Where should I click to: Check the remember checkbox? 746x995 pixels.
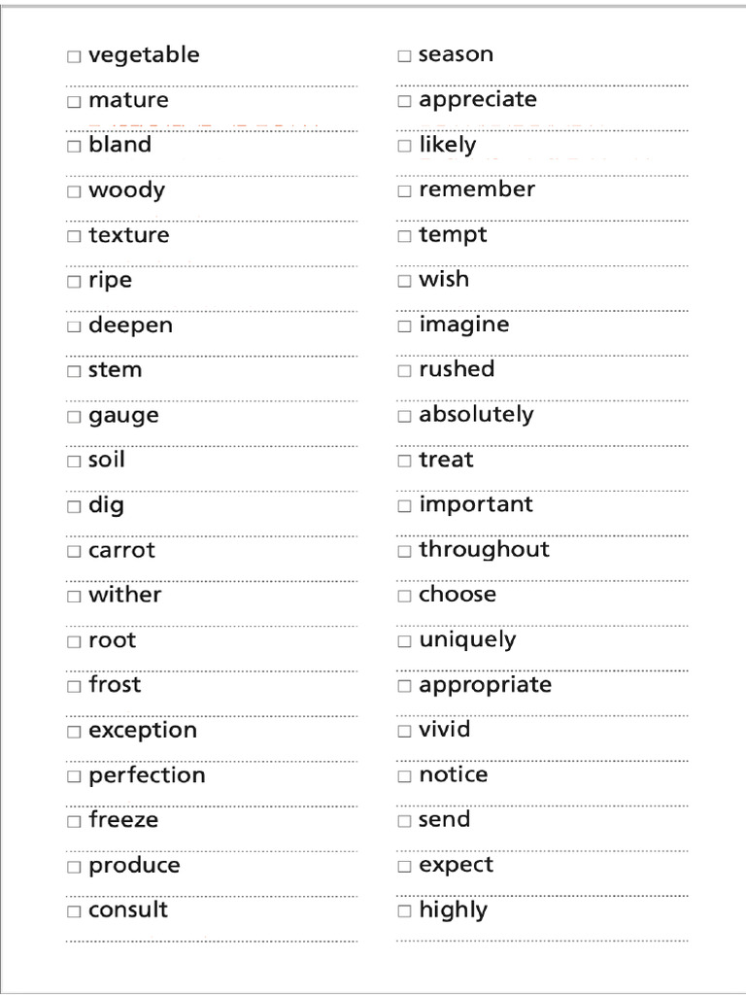404,191
